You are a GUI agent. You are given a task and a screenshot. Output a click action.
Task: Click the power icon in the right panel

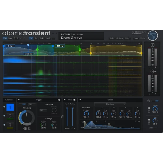149,101
